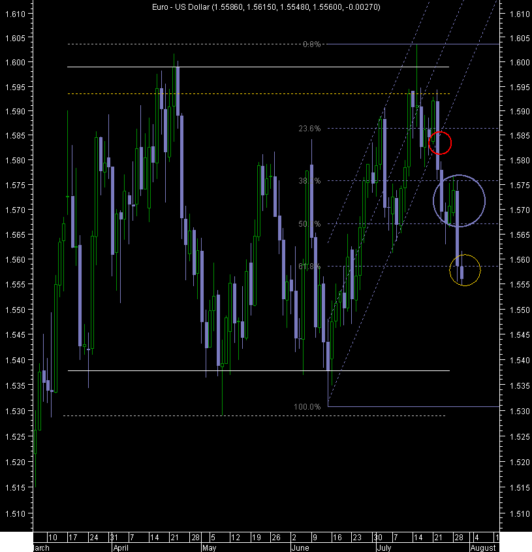The image size is (532, 552).
Task: Click the date label 4 above August
Action: coord(477,538)
